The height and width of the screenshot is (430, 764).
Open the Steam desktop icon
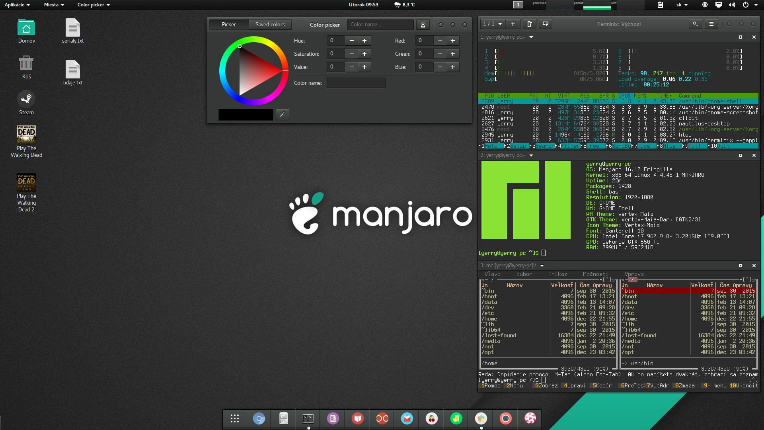(26, 103)
